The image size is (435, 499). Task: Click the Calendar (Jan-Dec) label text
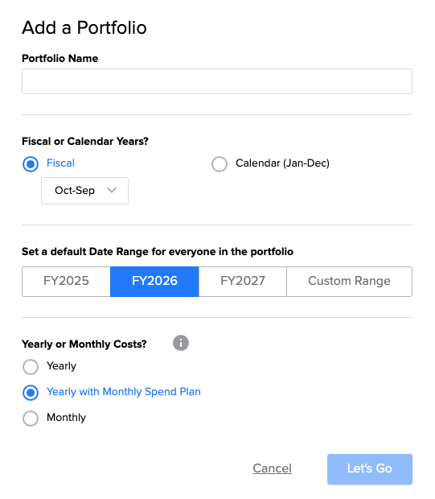point(282,163)
